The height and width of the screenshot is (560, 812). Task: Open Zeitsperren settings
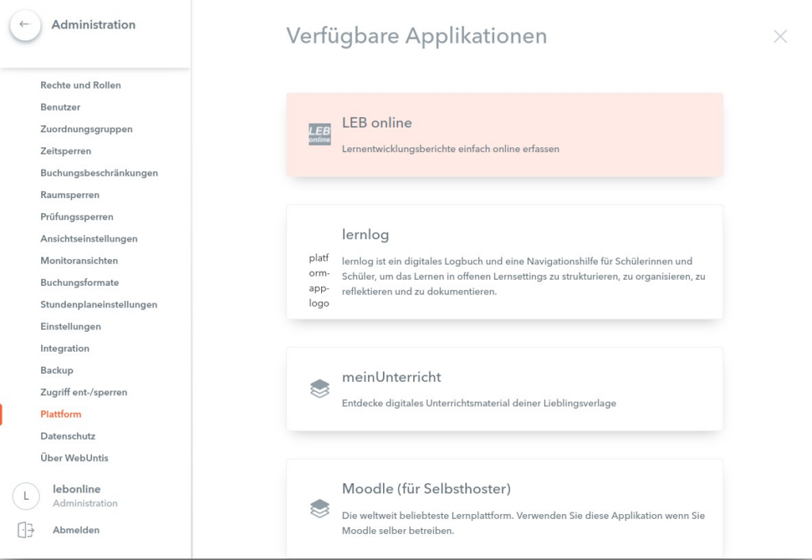click(x=66, y=150)
